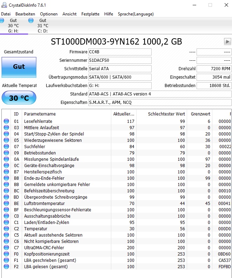Click status orb for Wiederzugewiesene Sektoren
The height and width of the screenshot is (278, 232).
click(x=6, y=140)
